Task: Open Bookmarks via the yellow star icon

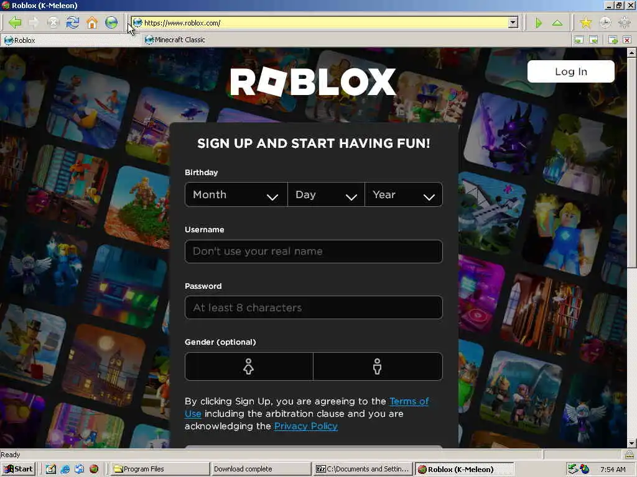Action: (x=585, y=23)
